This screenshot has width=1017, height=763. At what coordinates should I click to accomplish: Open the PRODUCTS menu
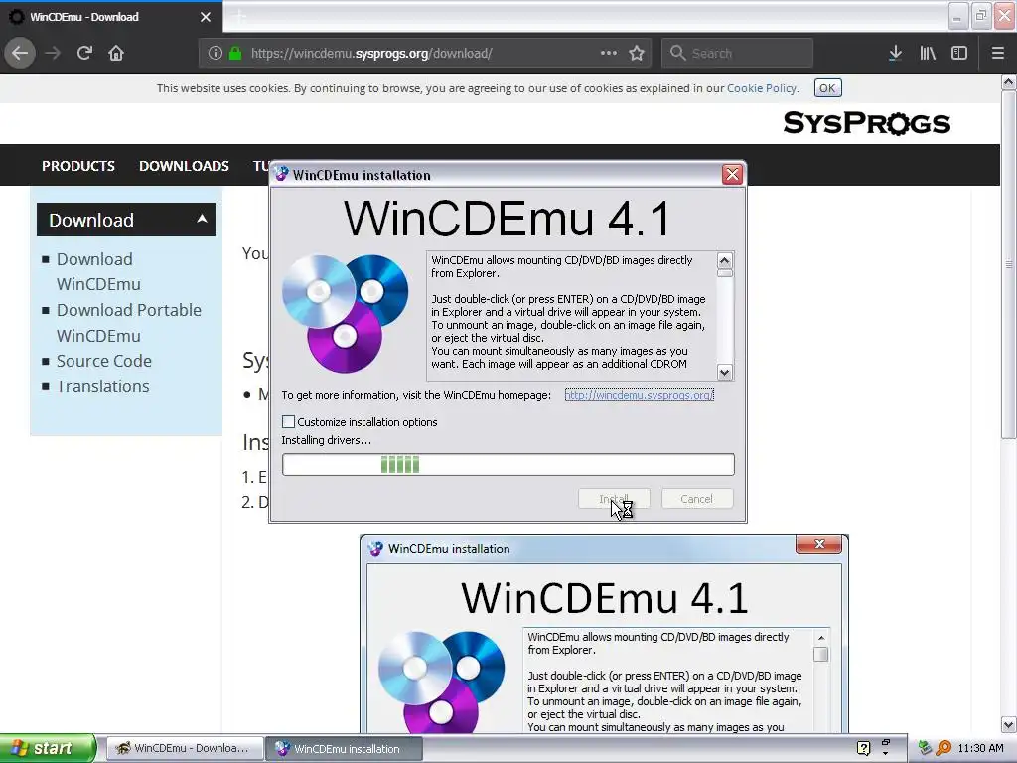pyautogui.click(x=78, y=166)
